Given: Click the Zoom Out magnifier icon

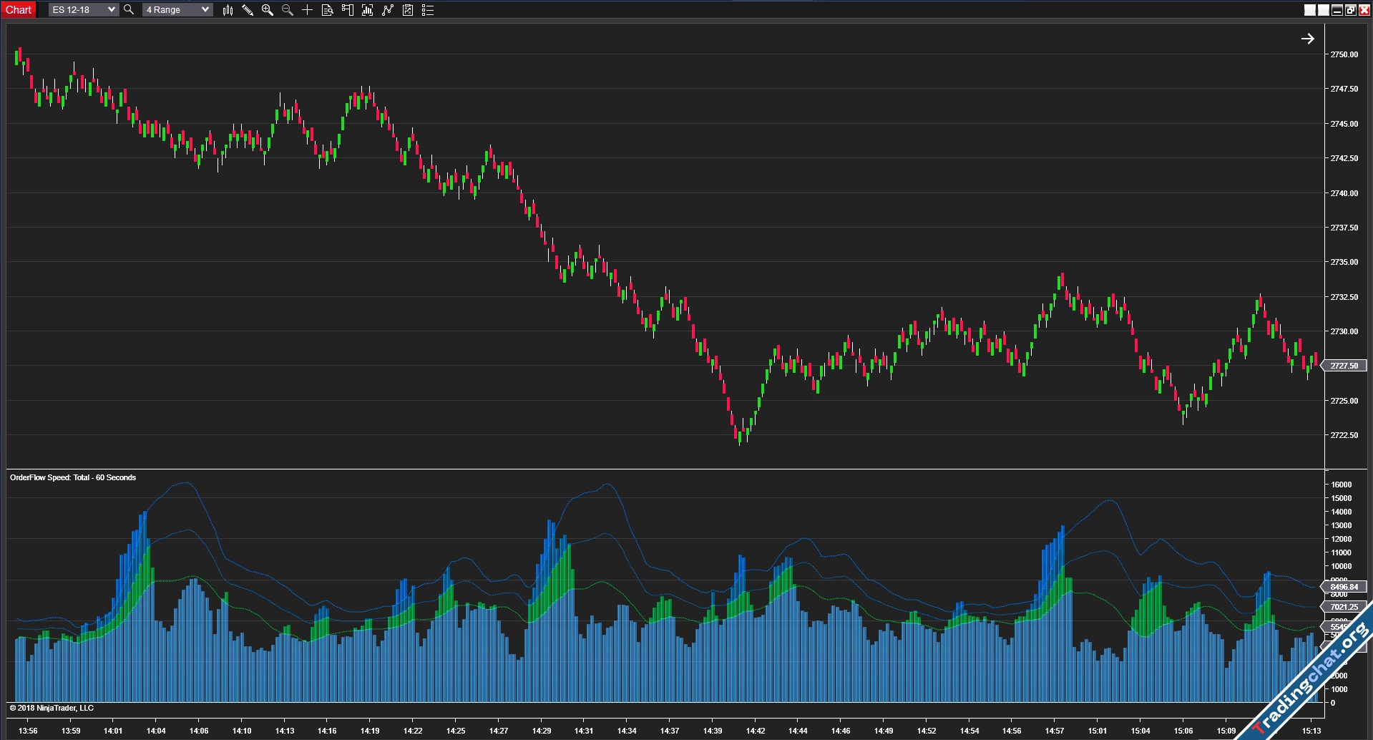Looking at the screenshot, I should coord(288,10).
